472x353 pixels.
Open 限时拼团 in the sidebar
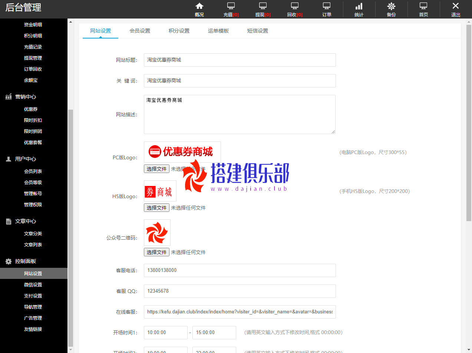(33, 131)
